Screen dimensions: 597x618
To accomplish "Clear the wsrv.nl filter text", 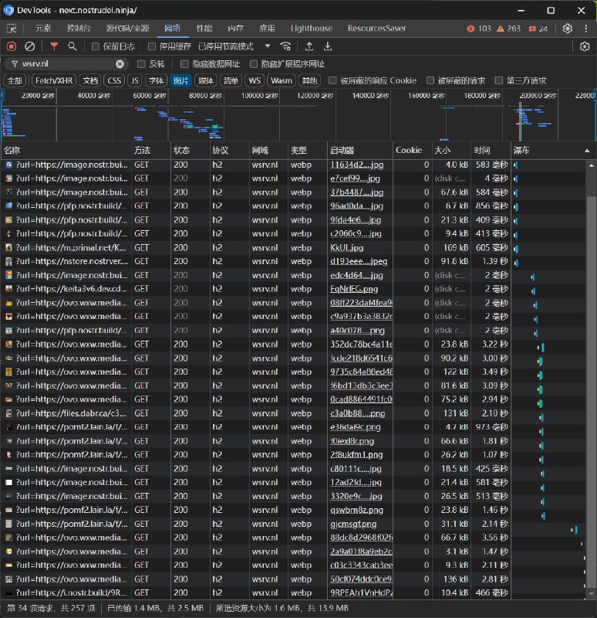I will (x=120, y=64).
